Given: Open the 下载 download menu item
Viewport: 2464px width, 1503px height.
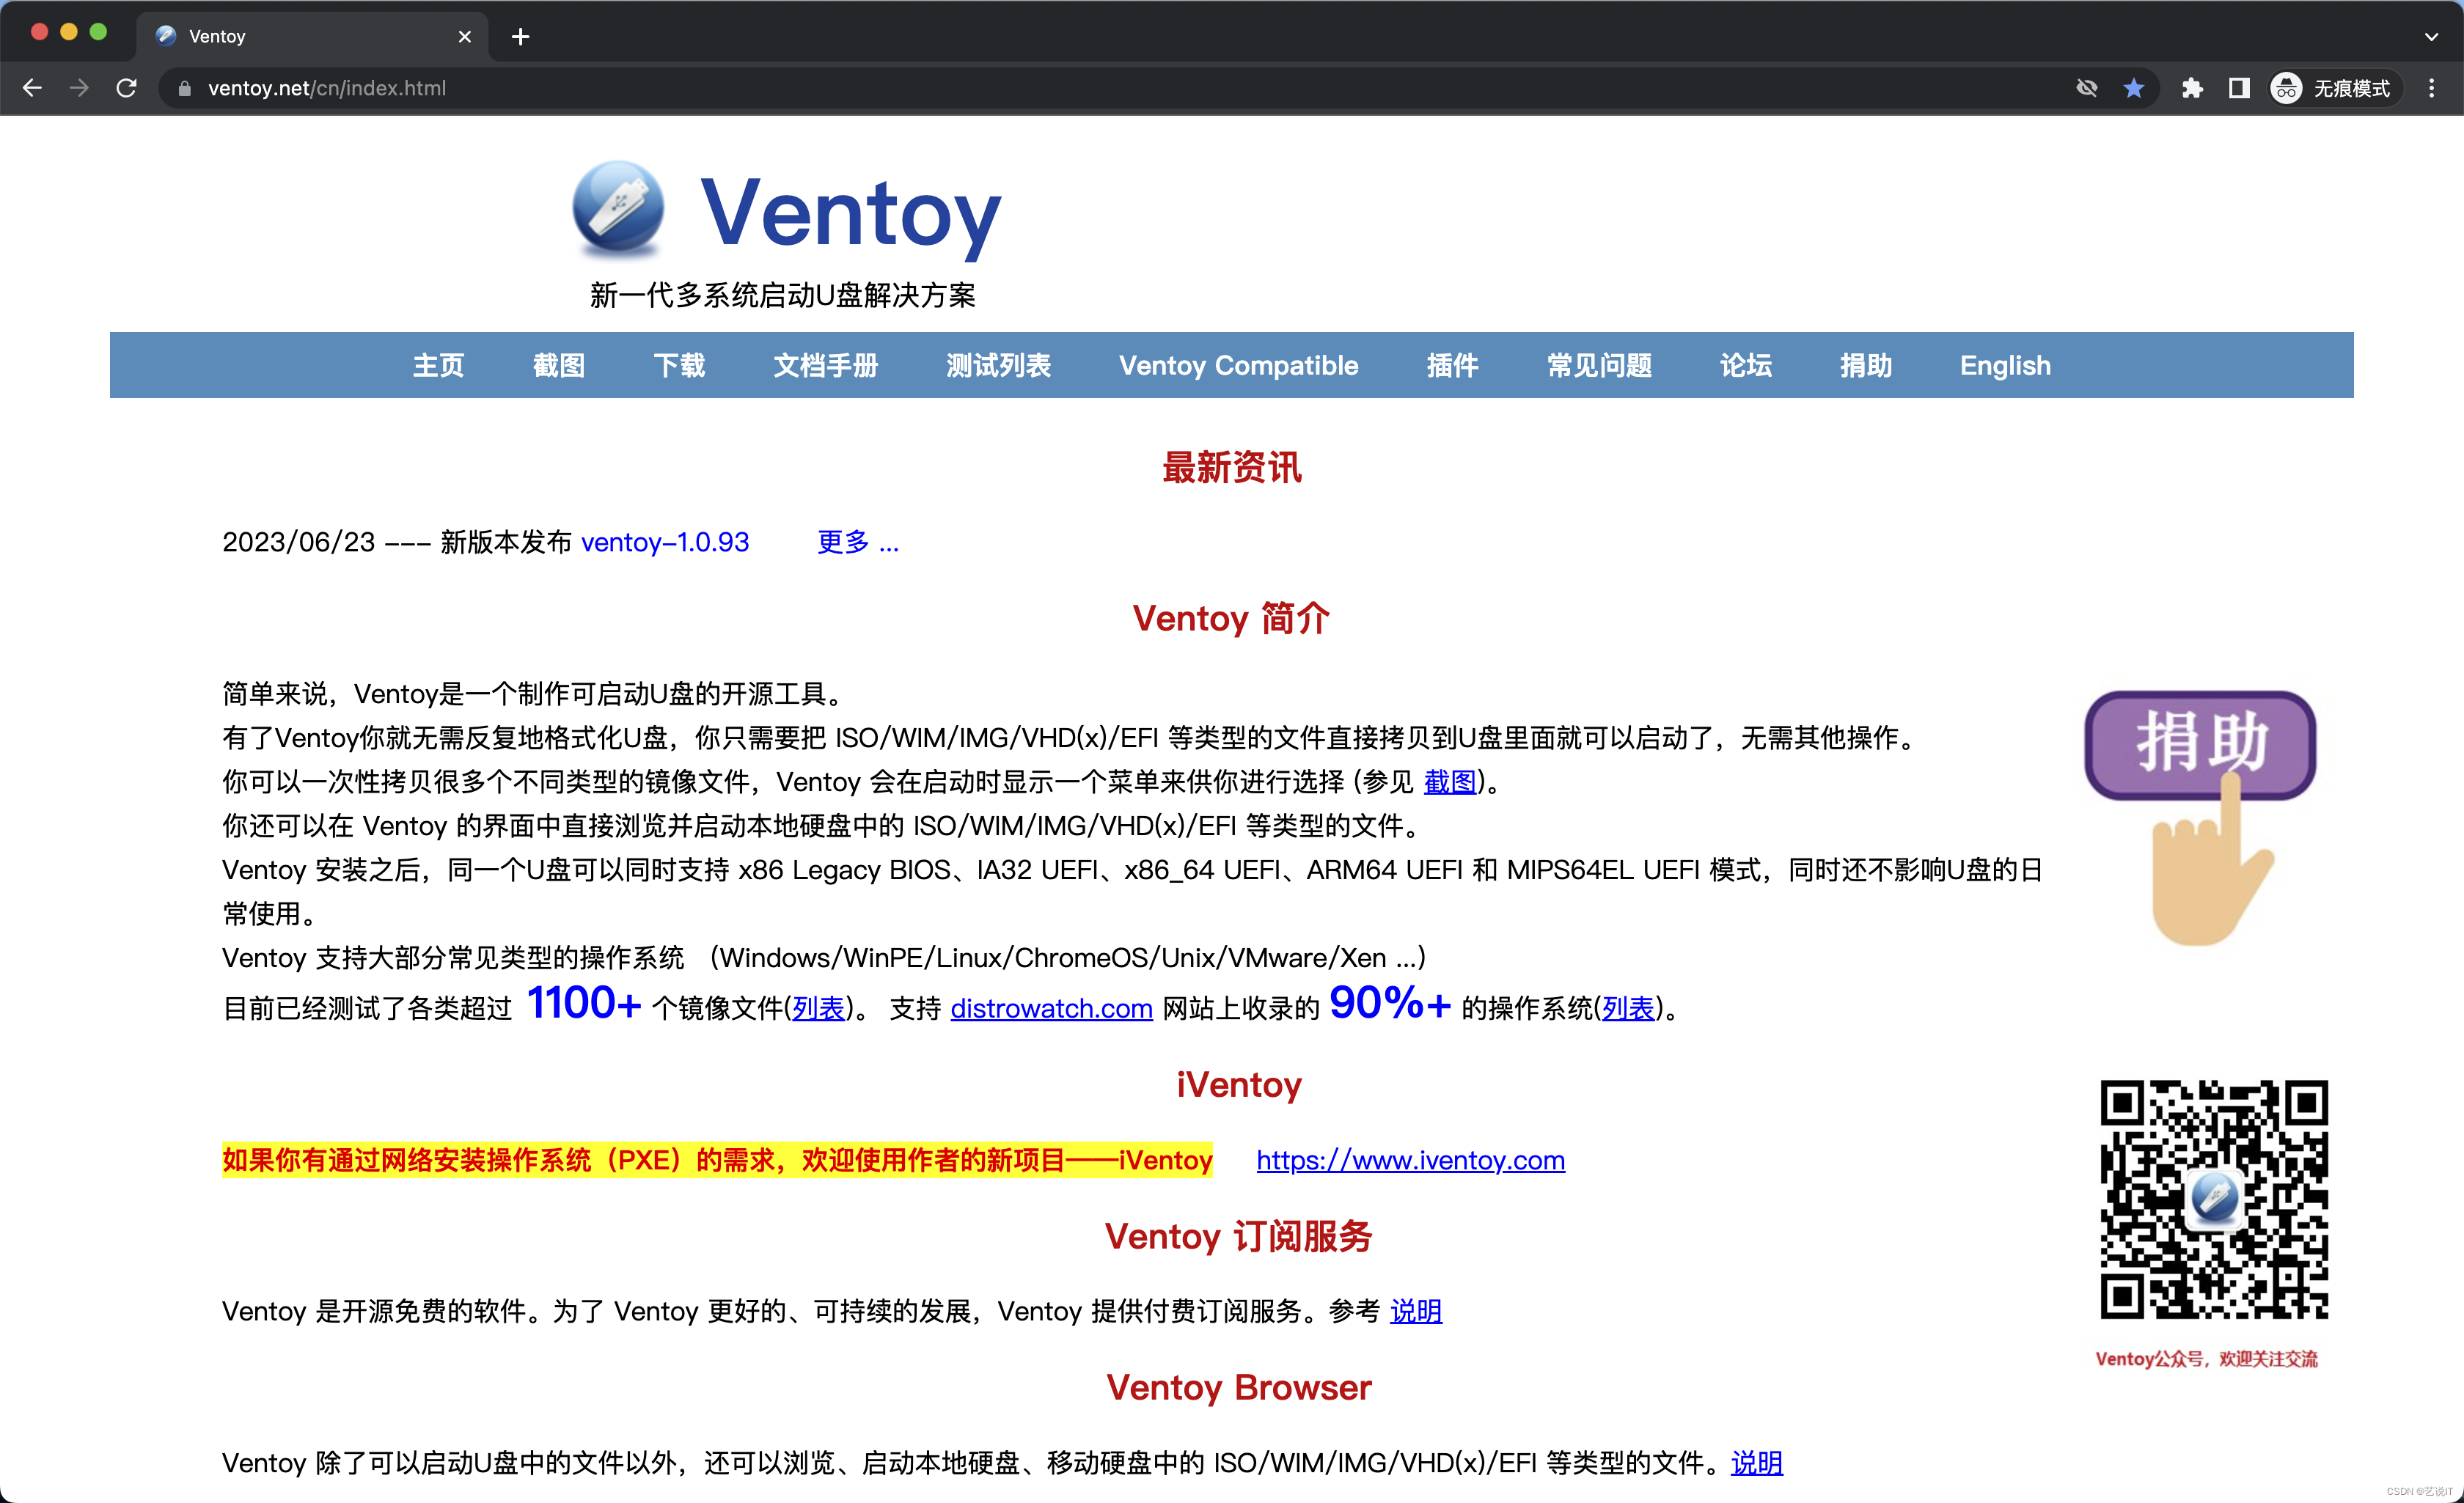Looking at the screenshot, I should [x=679, y=366].
